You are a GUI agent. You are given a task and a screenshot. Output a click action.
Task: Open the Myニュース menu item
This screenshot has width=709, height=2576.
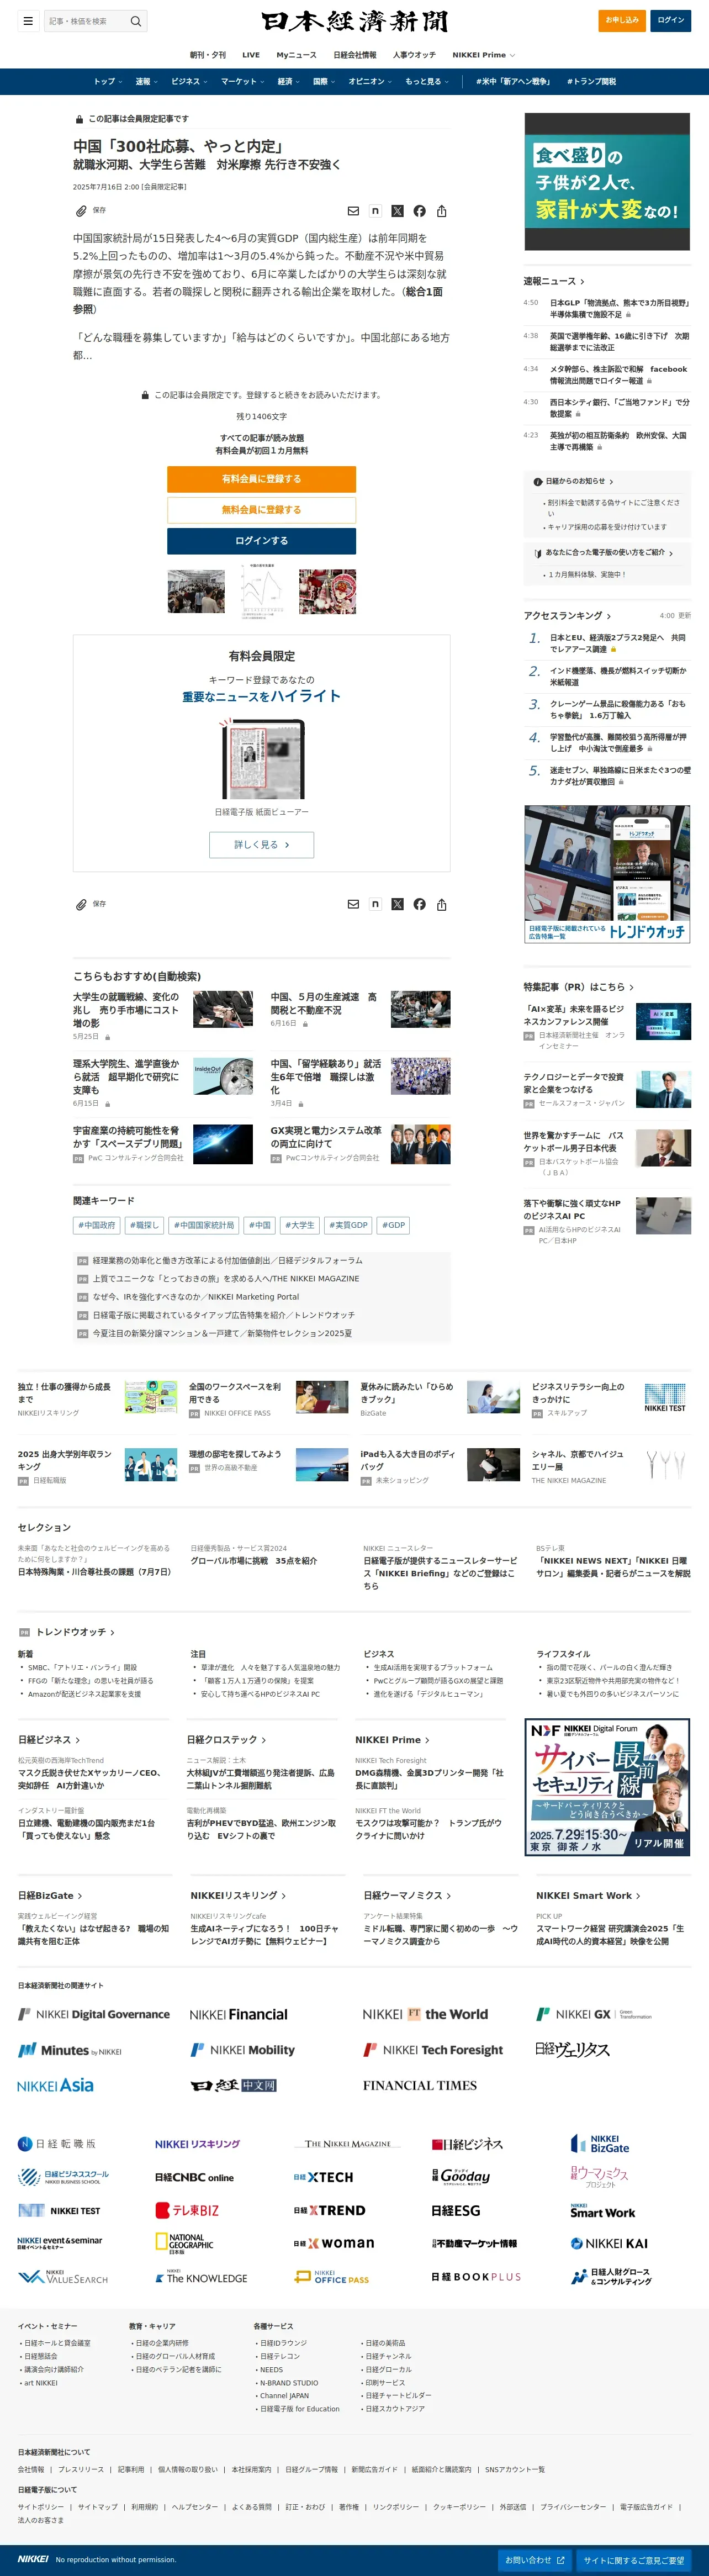point(296,55)
